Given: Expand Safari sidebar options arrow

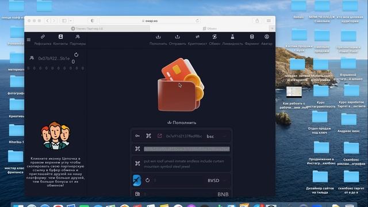Looking at the screenshot, I should point(71,21).
